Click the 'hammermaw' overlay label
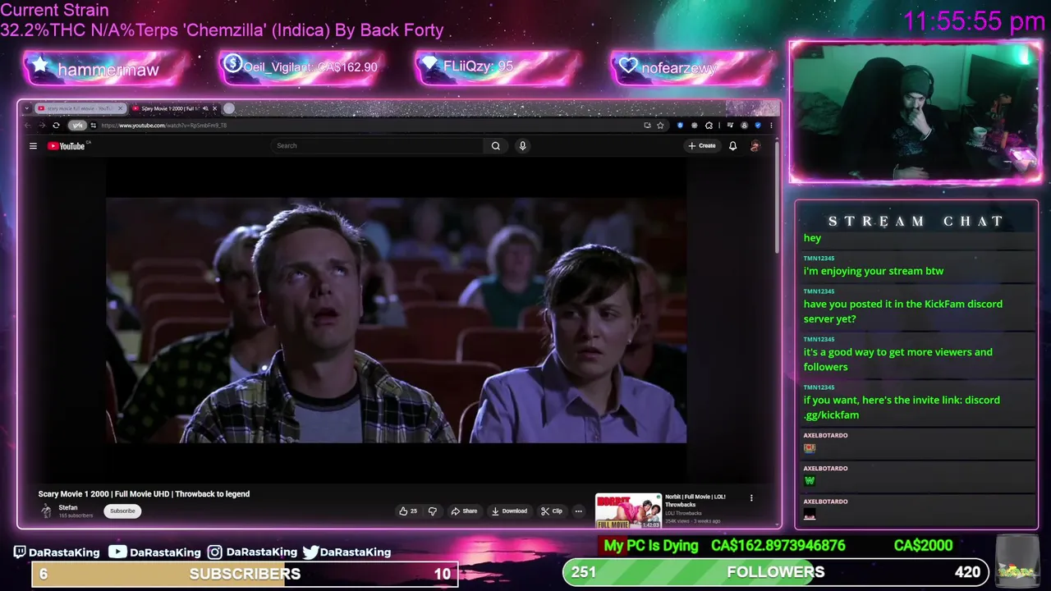This screenshot has width=1051, height=591. click(108, 69)
